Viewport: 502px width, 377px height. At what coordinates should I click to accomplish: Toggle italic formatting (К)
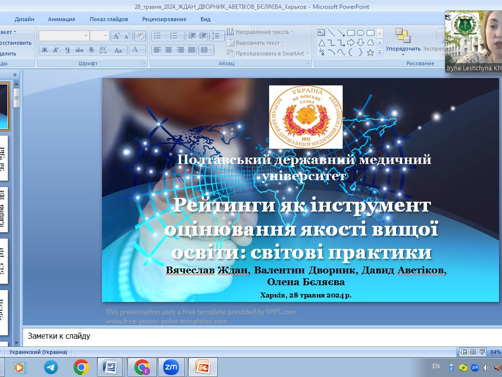pyautogui.click(x=56, y=50)
